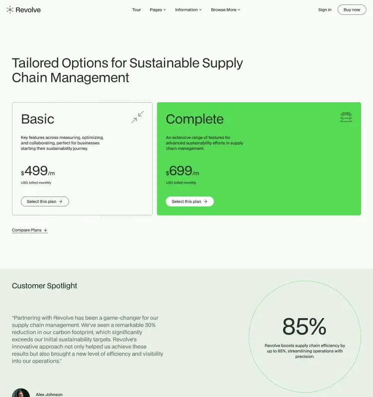The width and height of the screenshot is (373, 397).
Task: Click Alex Johnson's avatar photo
Action: 20,393
